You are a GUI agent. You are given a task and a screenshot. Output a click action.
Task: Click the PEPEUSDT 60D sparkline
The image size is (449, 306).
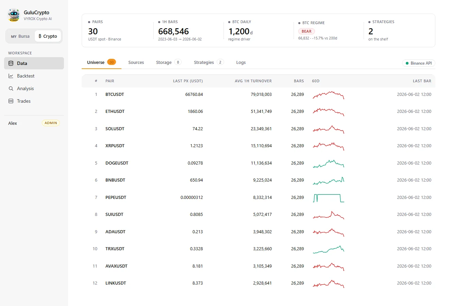(329, 198)
